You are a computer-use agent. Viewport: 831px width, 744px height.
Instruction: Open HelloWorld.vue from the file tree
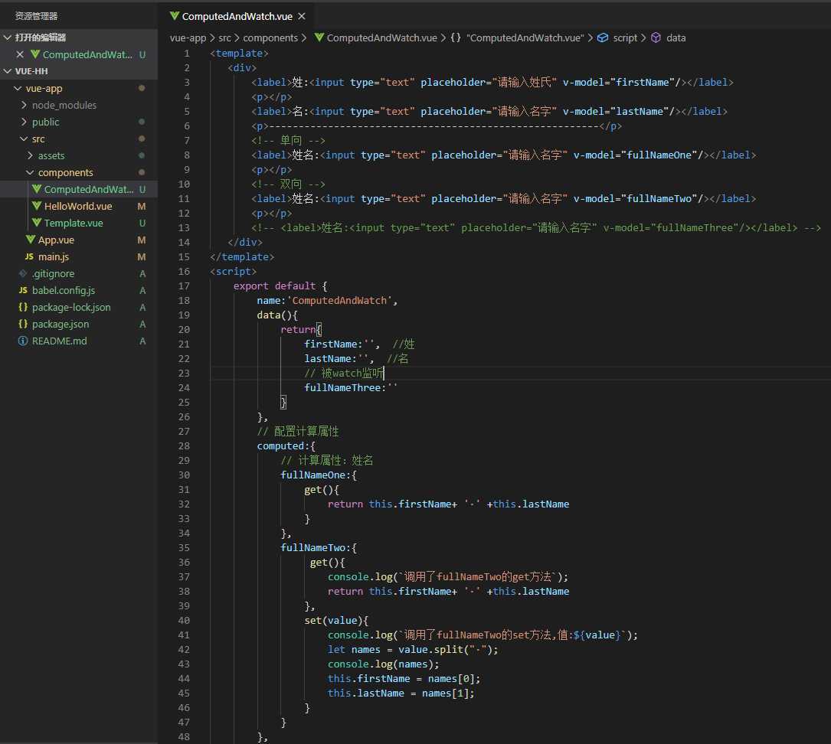tap(78, 206)
